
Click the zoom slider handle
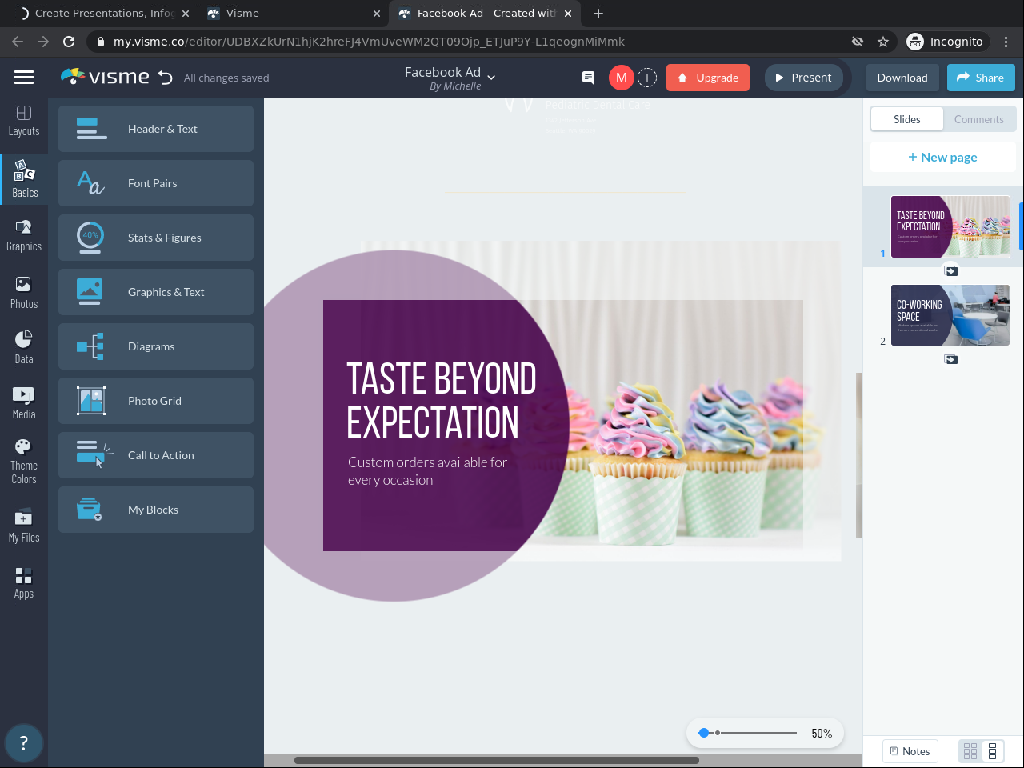coord(703,733)
